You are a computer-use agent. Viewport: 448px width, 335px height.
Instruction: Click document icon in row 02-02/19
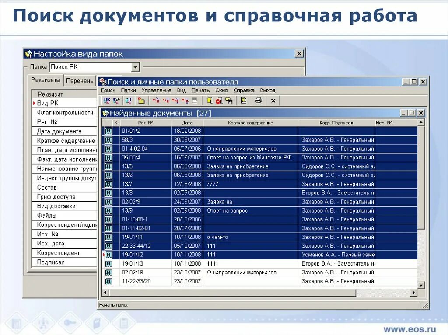point(108,273)
